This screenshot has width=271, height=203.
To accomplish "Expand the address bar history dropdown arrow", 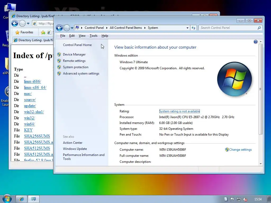I will tap(187, 28).
